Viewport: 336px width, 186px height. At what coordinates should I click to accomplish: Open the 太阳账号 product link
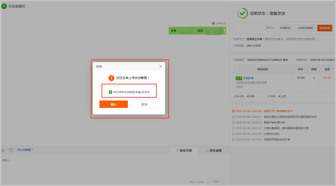[x=248, y=78]
